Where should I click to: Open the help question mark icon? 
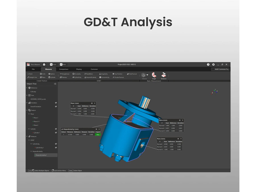[208, 65]
